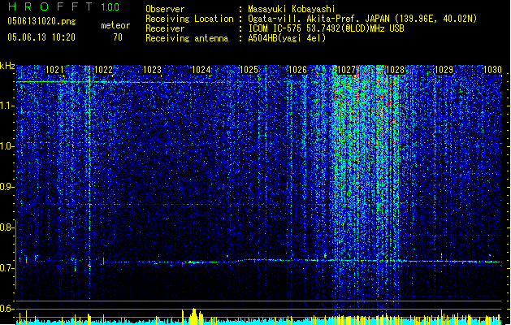
Task: Click the 0.6 frequency axis label
Action: 7,309
